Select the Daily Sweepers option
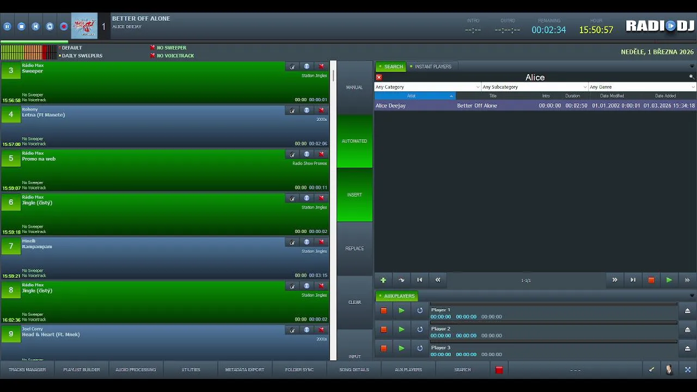Viewport: 697px width, 392px height. (x=81, y=56)
